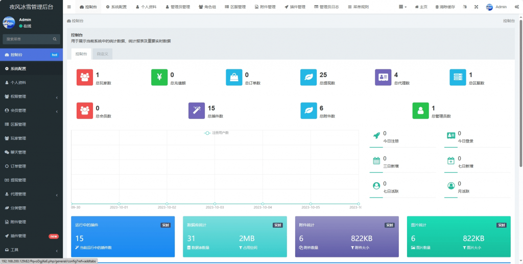Image resolution: width=523 pixels, height=264 pixels.
Task: Expand 工具 sidebar menu
Action: (31, 250)
